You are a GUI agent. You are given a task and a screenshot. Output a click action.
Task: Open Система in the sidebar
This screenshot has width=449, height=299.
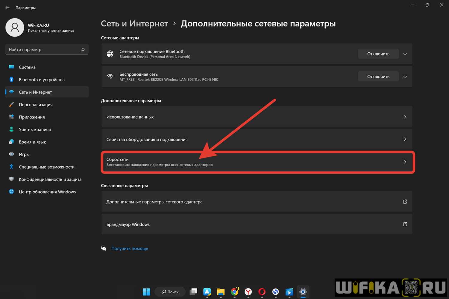point(47,67)
